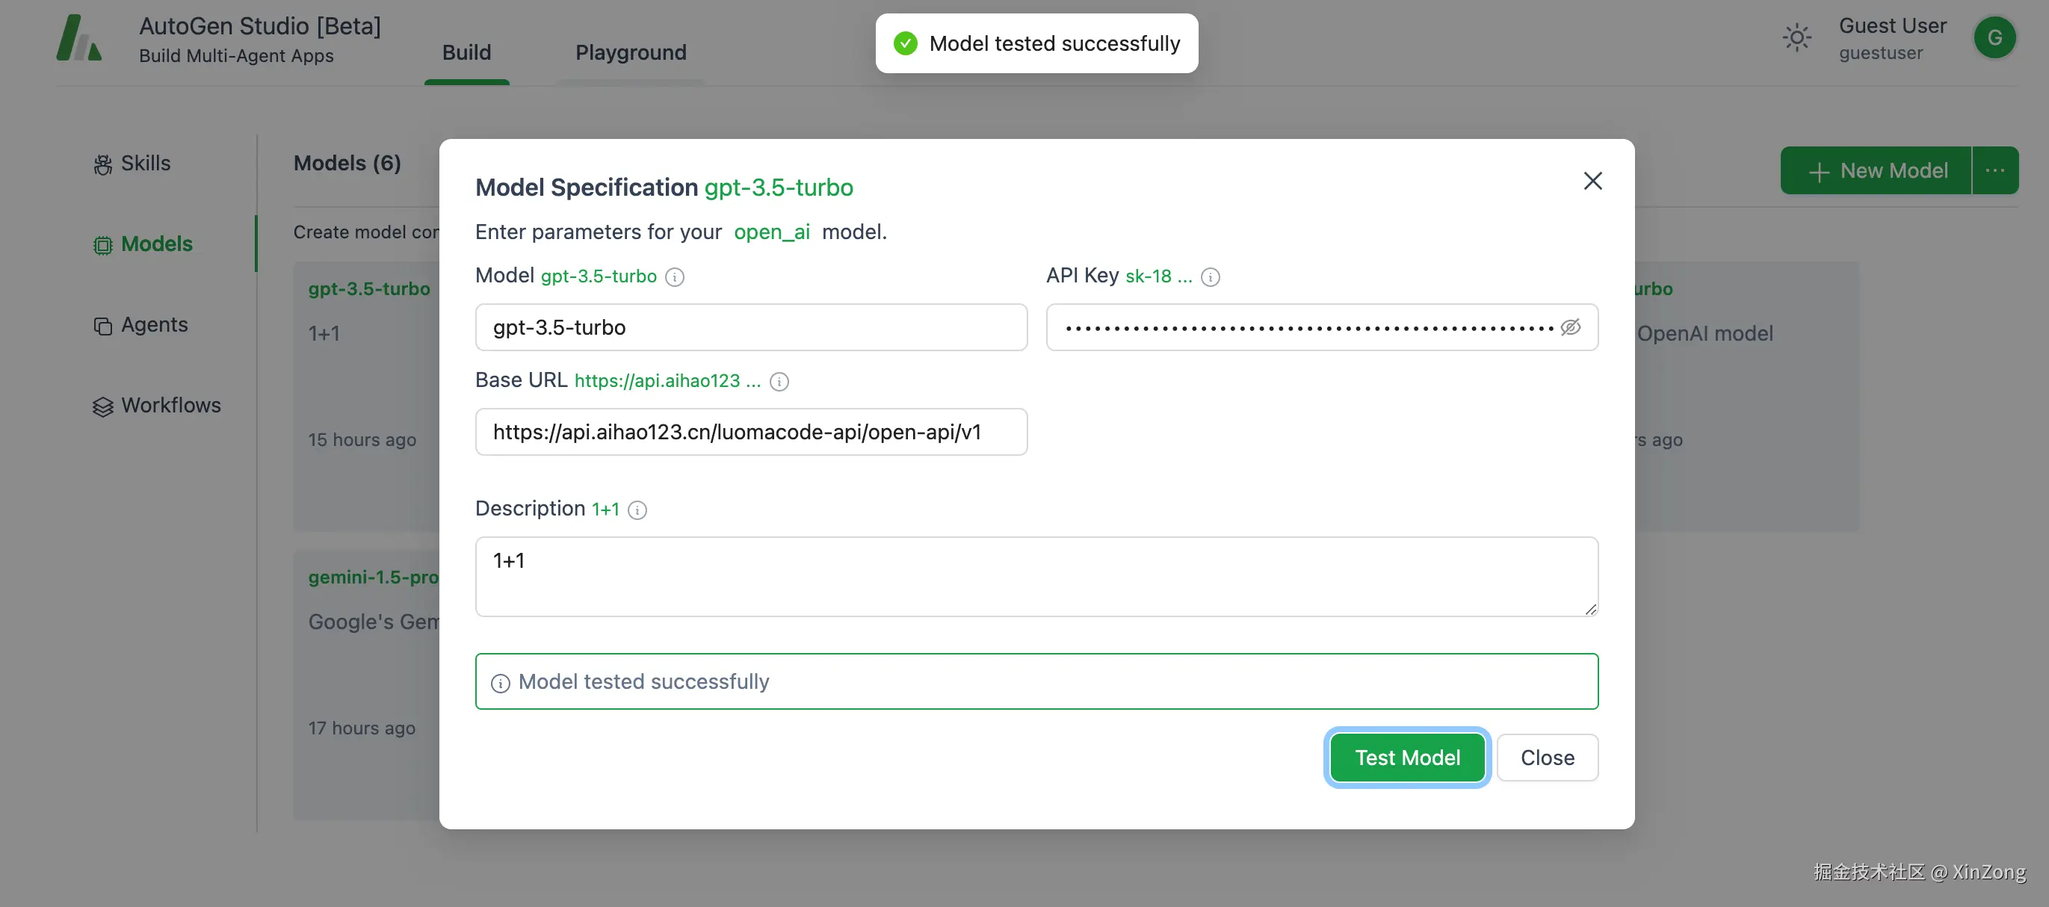
Task: Click the info icon beside Base URL
Action: (x=779, y=382)
